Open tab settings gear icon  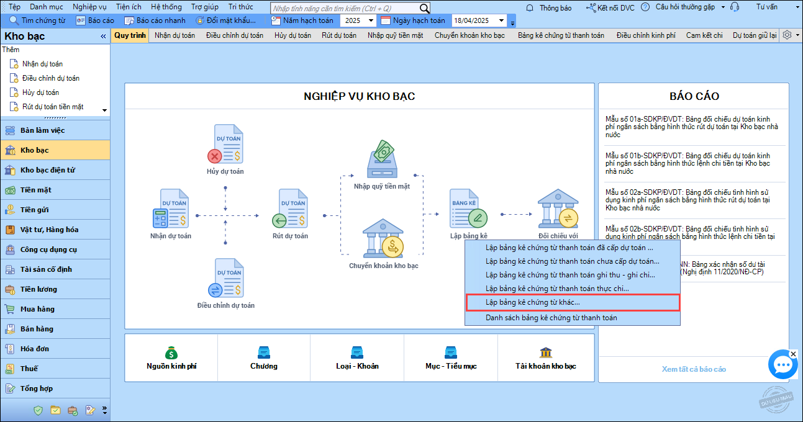[x=787, y=35]
